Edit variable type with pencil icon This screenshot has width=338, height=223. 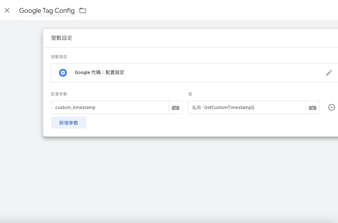pos(329,73)
